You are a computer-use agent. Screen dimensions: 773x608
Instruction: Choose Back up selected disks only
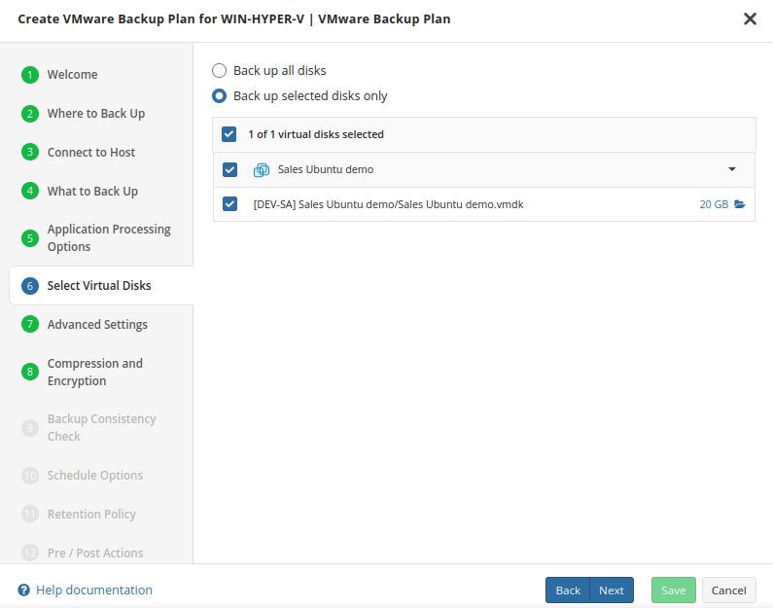tap(220, 96)
